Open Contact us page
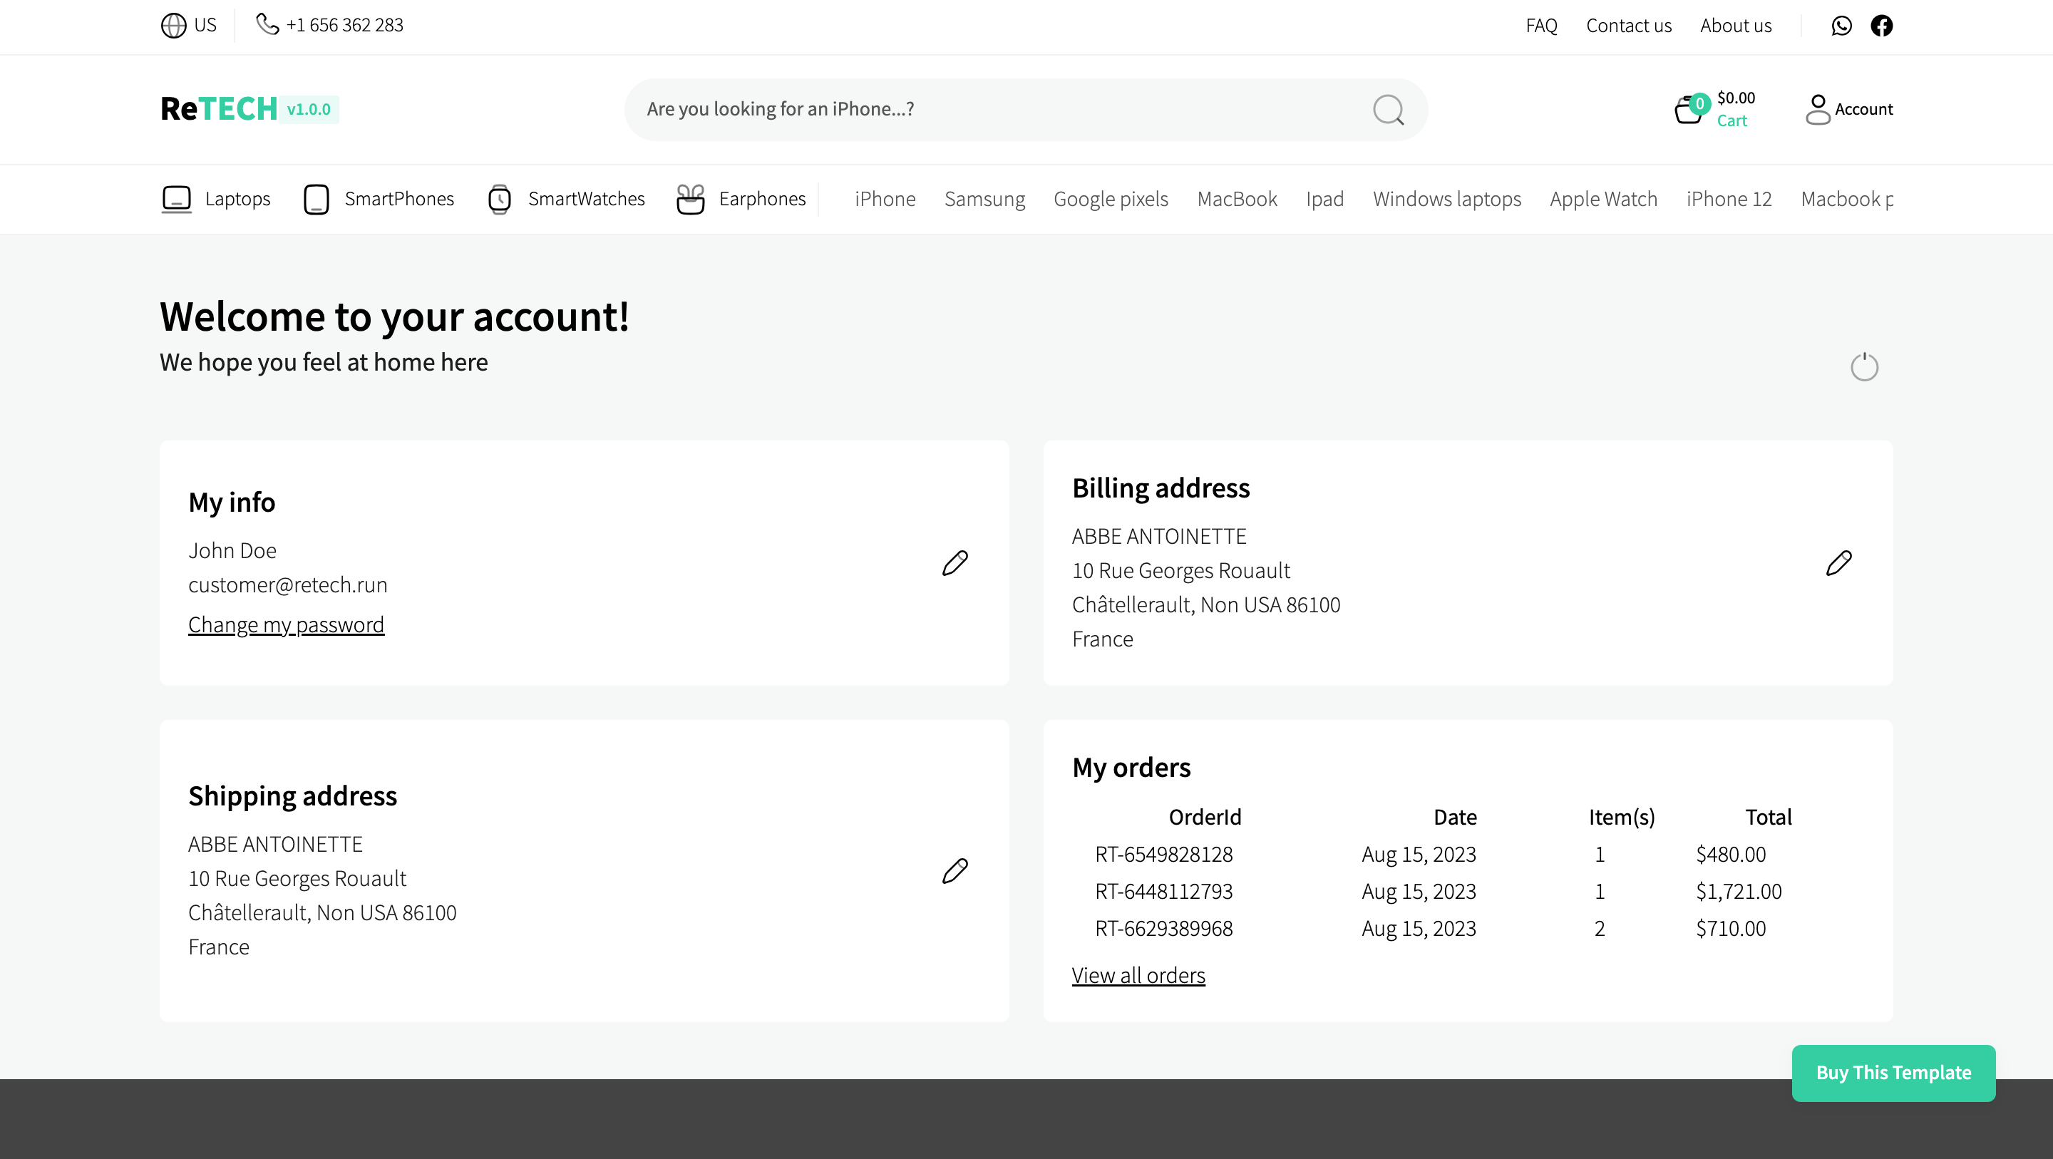The width and height of the screenshot is (2053, 1159). 1628,26
